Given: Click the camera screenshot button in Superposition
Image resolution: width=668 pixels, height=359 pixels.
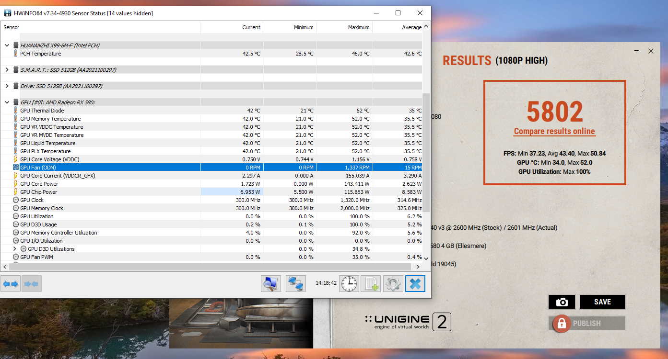Looking at the screenshot, I should pyautogui.click(x=562, y=302).
